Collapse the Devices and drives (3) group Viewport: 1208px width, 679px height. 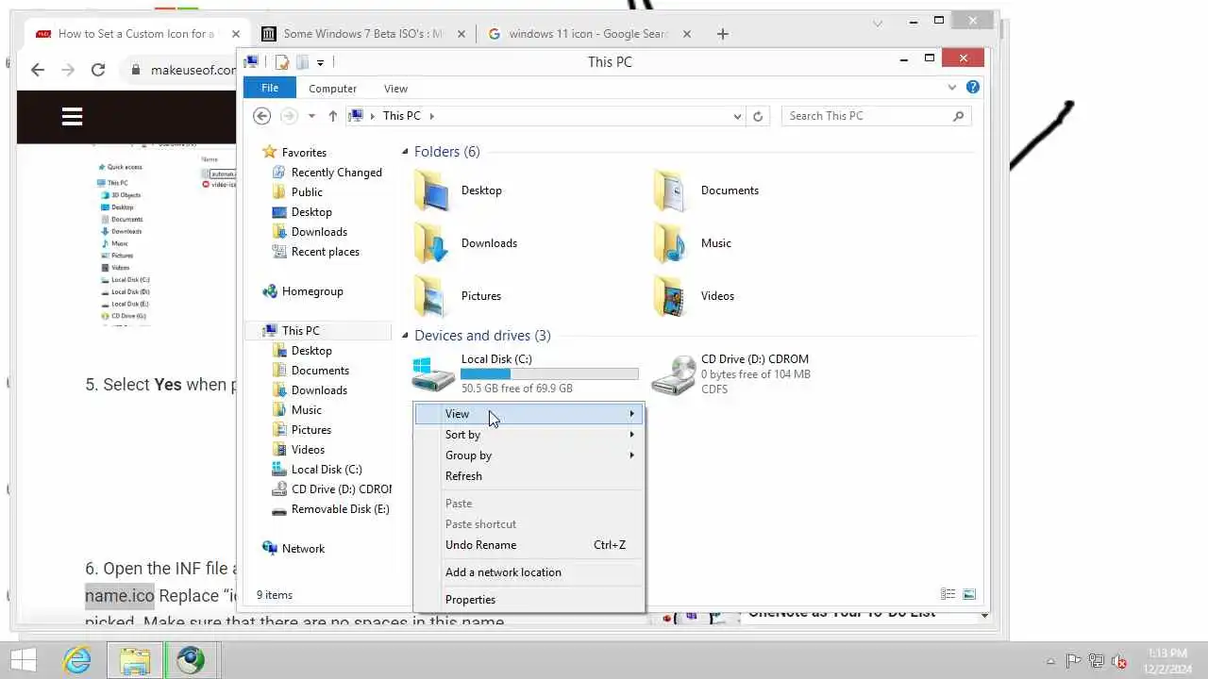point(405,336)
